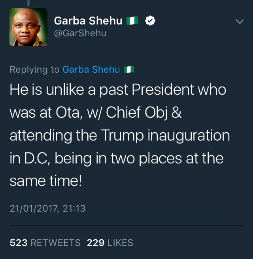This screenshot has width=253, height=259.
Task: Open the @GarShehu handle
Action: click(x=80, y=33)
